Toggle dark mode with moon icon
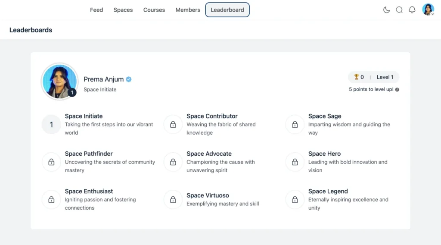The height and width of the screenshot is (245, 441). pos(386,10)
